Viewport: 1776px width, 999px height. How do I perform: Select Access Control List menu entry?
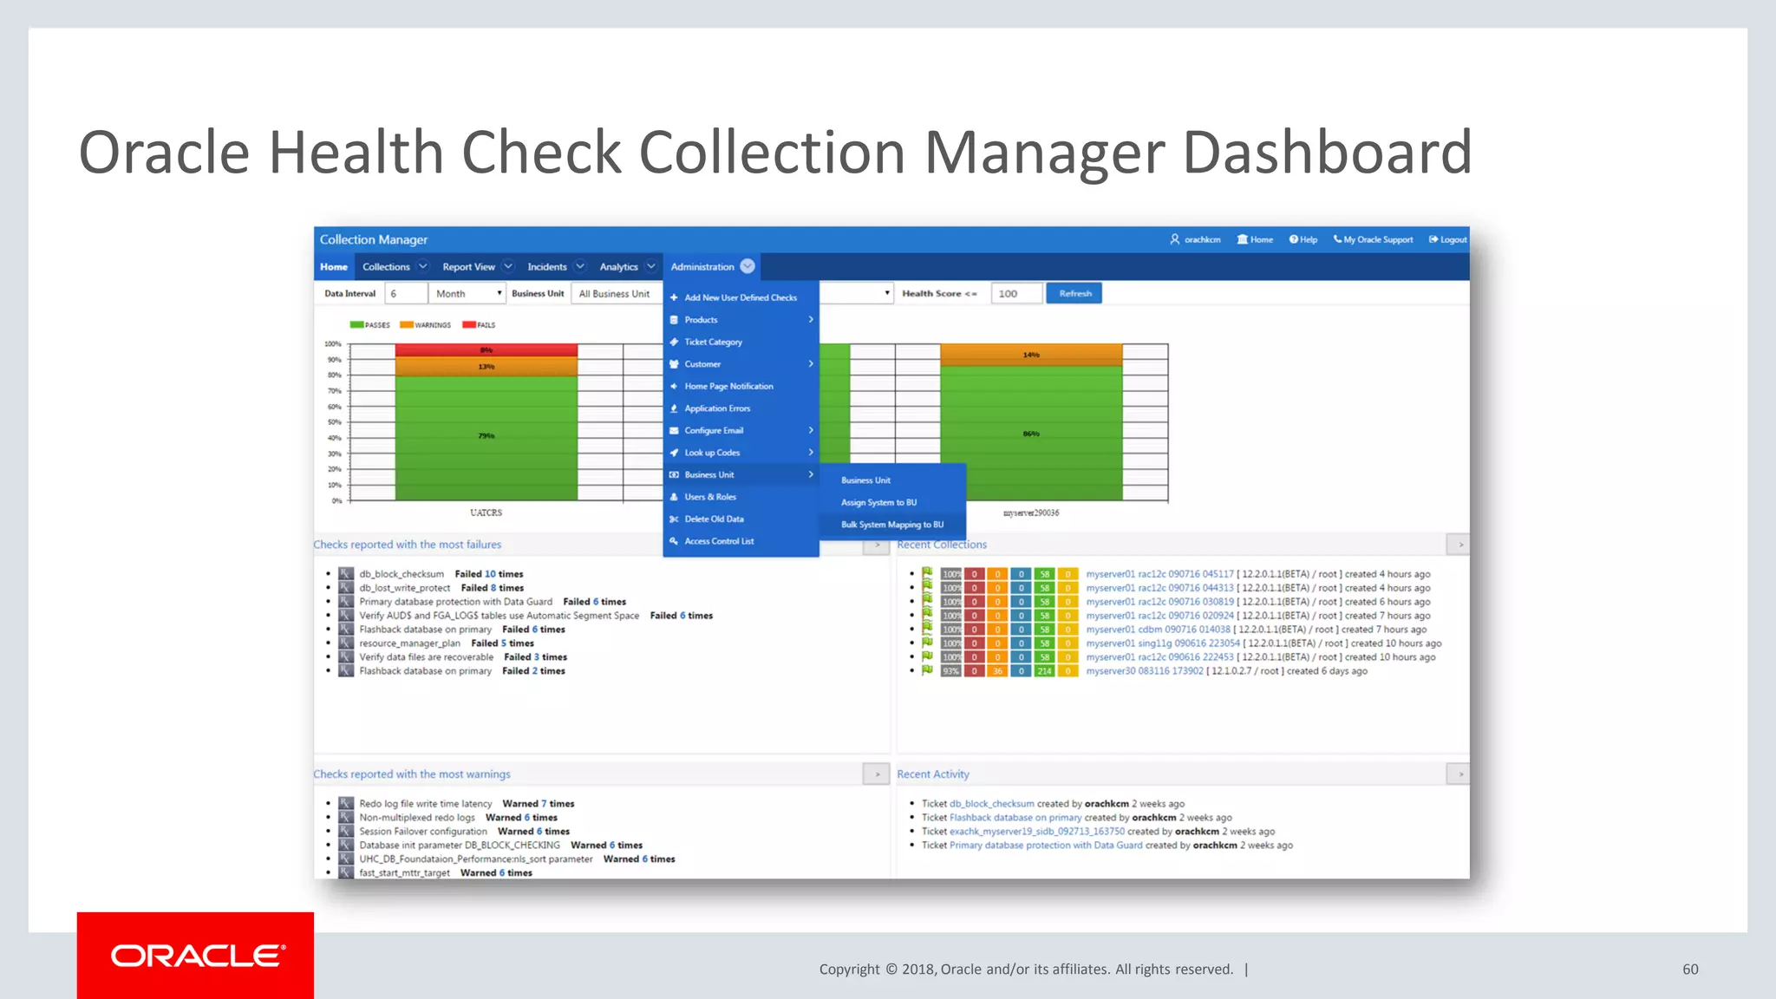741,541
